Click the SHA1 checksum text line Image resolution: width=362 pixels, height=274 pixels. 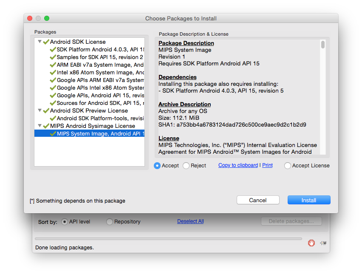click(x=232, y=124)
